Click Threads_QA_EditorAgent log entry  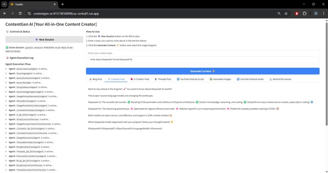pos(32,152)
